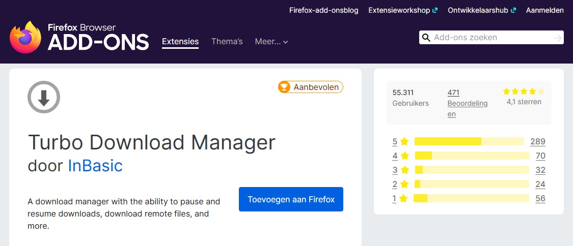Submit search with the arrow icon
573x246 pixels.
point(557,38)
